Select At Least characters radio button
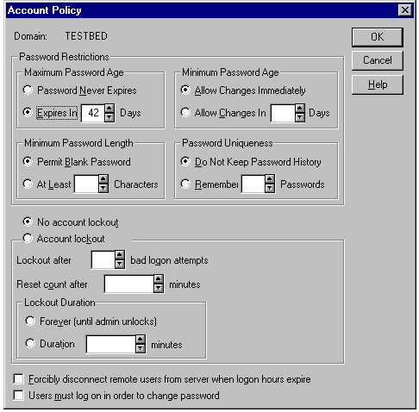Image resolution: width=419 pixels, height=412 pixels. pyautogui.click(x=28, y=184)
